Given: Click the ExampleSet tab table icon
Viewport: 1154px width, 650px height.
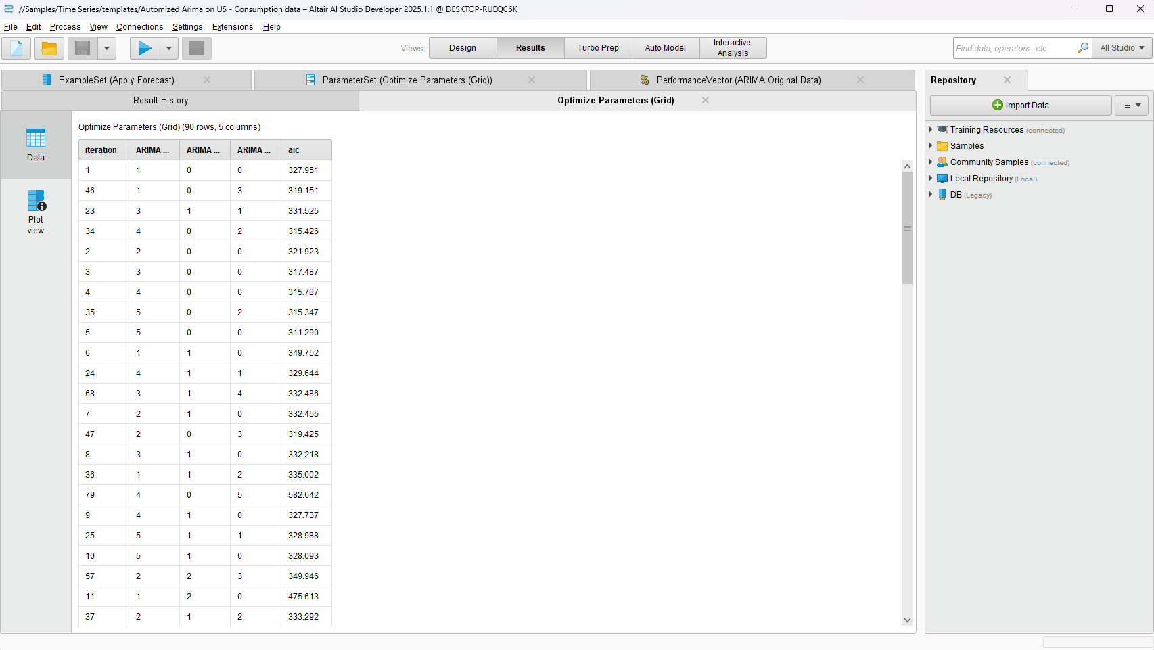Looking at the screenshot, I should tap(47, 80).
